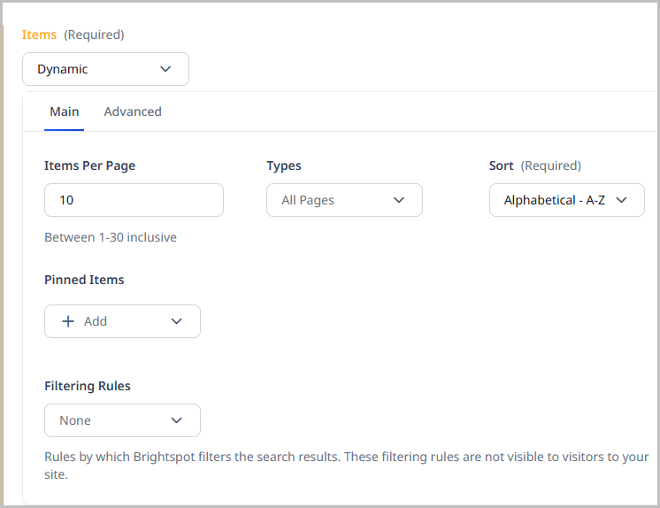Screen dimensions: 660x508
Task: Expand the Sort Alphabetical - A-Z dropdown
Action: [566, 200]
